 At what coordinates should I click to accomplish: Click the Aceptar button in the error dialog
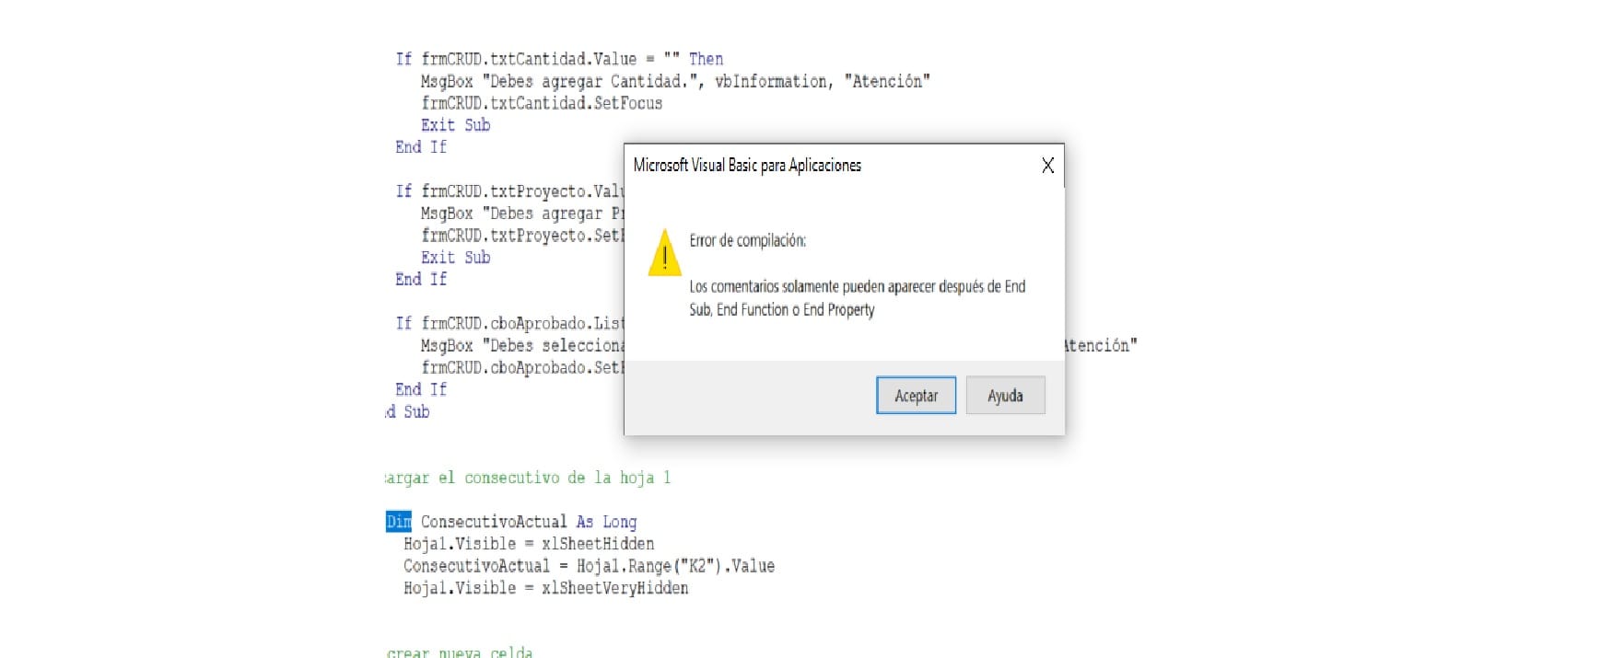pos(916,396)
